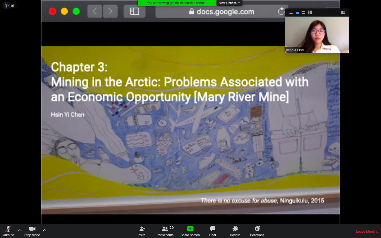Click winnie13xx's video thumbnail
Screen dimensions: 381x238
point(317,35)
